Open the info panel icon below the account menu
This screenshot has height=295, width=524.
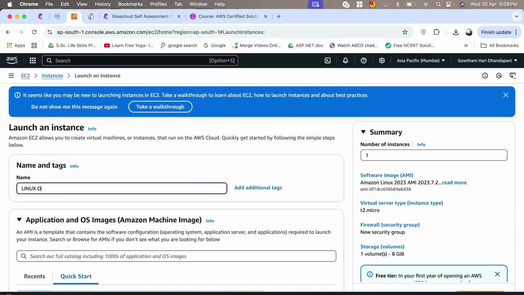click(x=485, y=76)
